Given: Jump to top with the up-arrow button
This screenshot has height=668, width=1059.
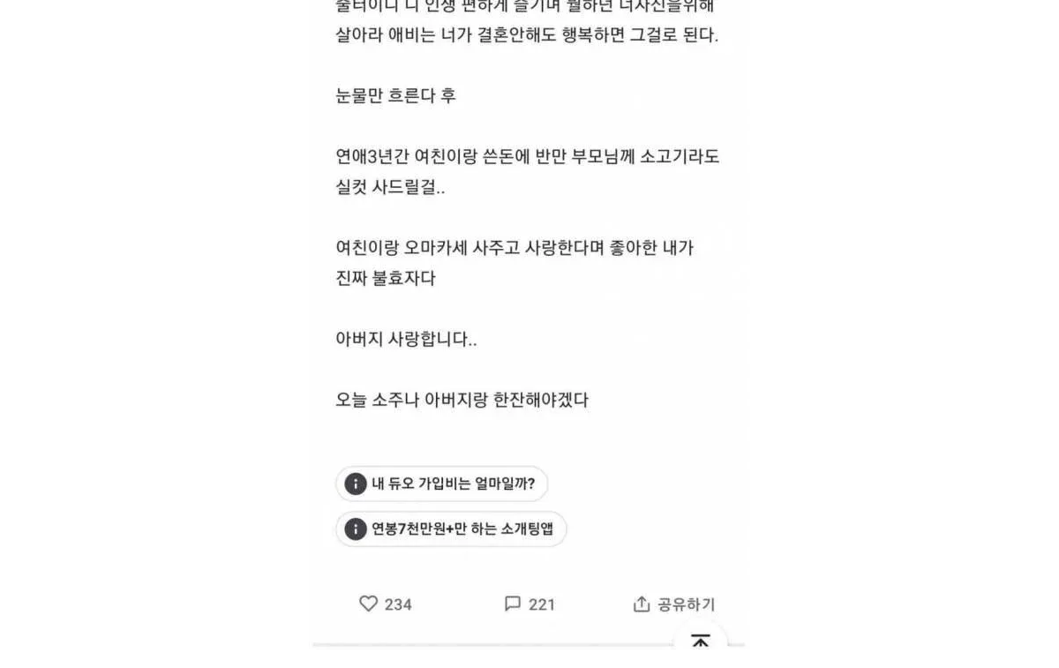Looking at the screenshot, I should [x=701, y=642].
